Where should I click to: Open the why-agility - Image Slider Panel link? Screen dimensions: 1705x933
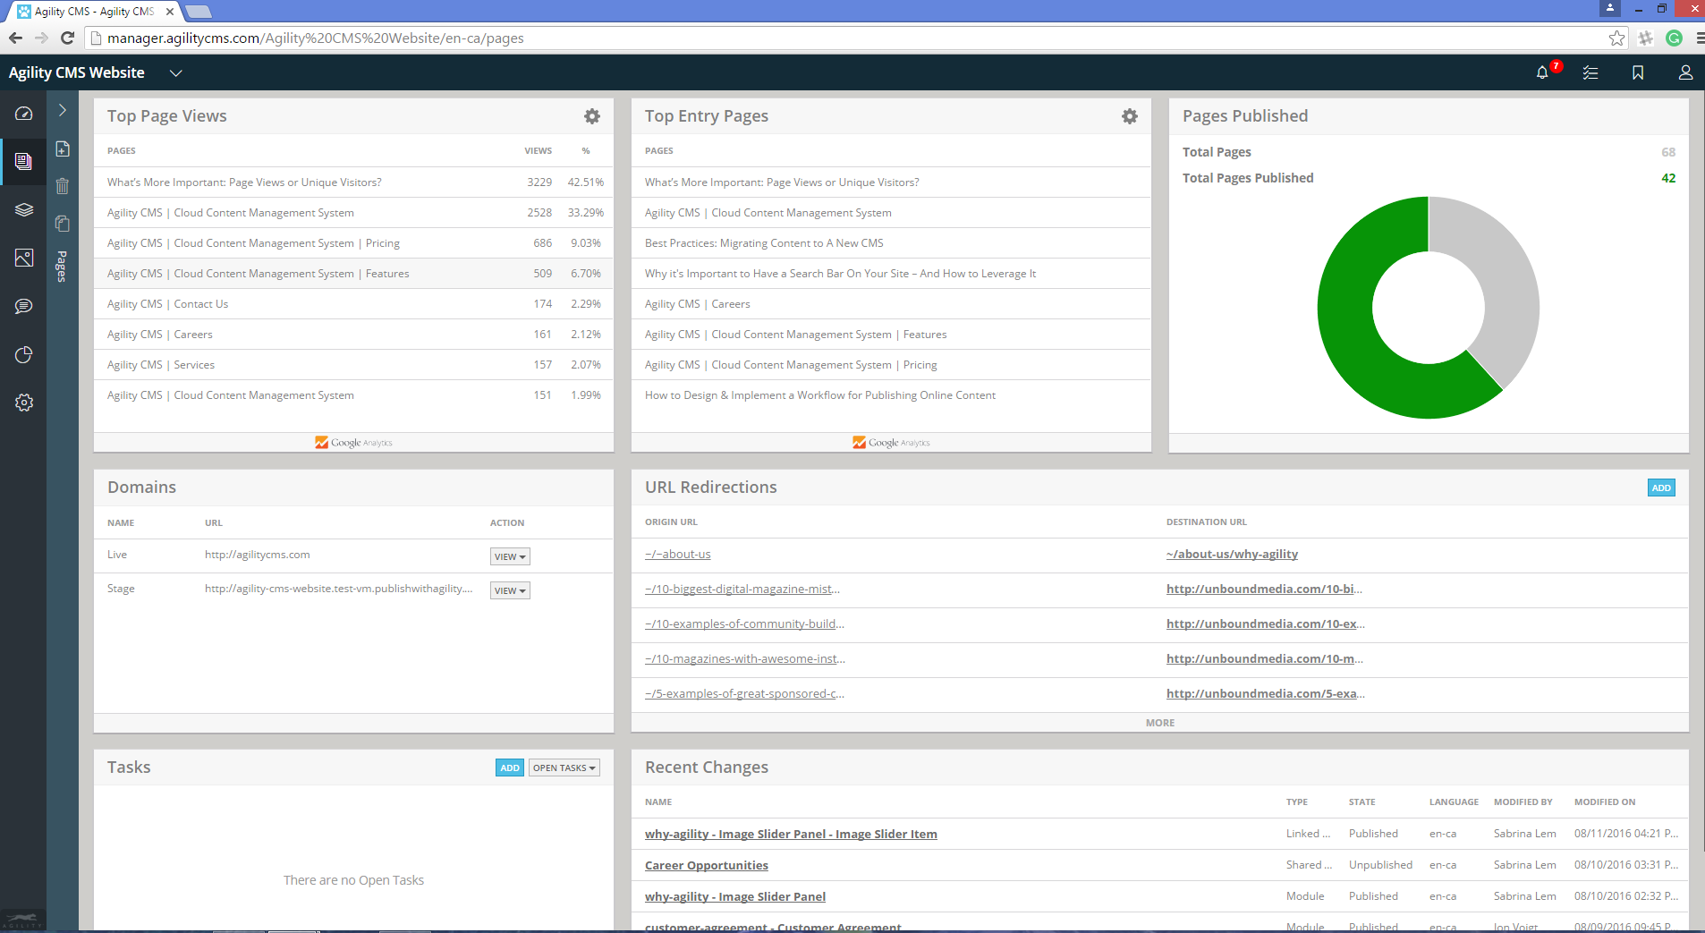point(735,896)
